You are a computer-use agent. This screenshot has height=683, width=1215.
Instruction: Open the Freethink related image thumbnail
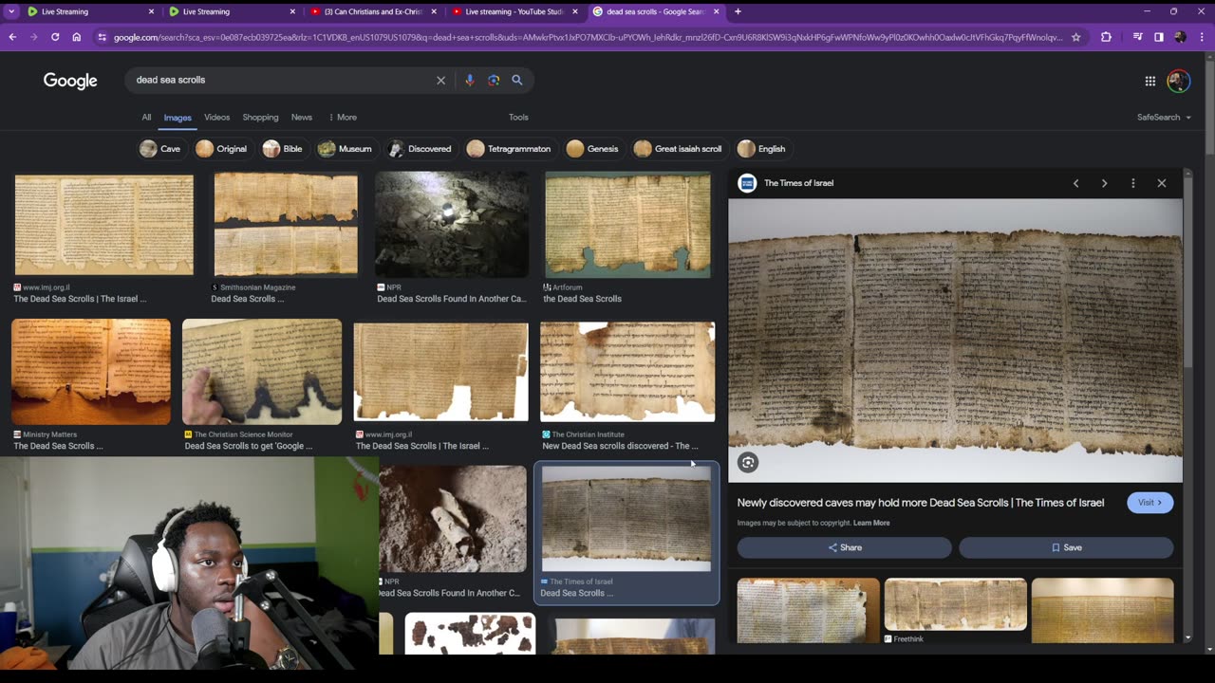click(955, 605)
